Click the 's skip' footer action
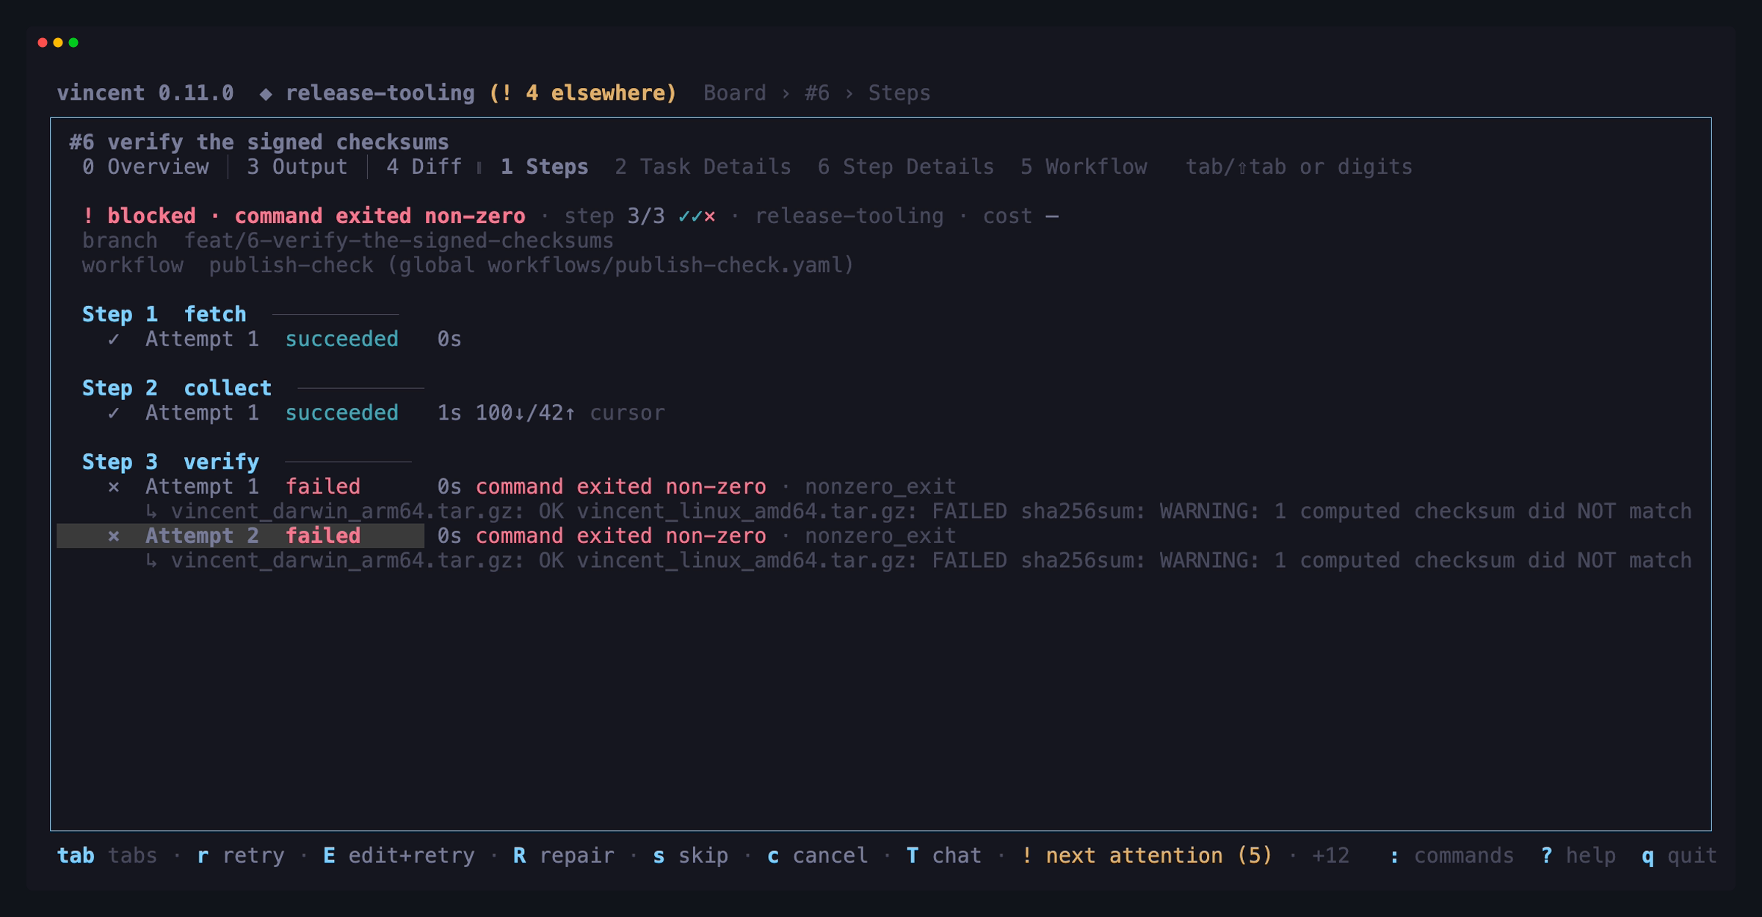Viewport: 1762px width, 917px height. [x=690, y=856]
